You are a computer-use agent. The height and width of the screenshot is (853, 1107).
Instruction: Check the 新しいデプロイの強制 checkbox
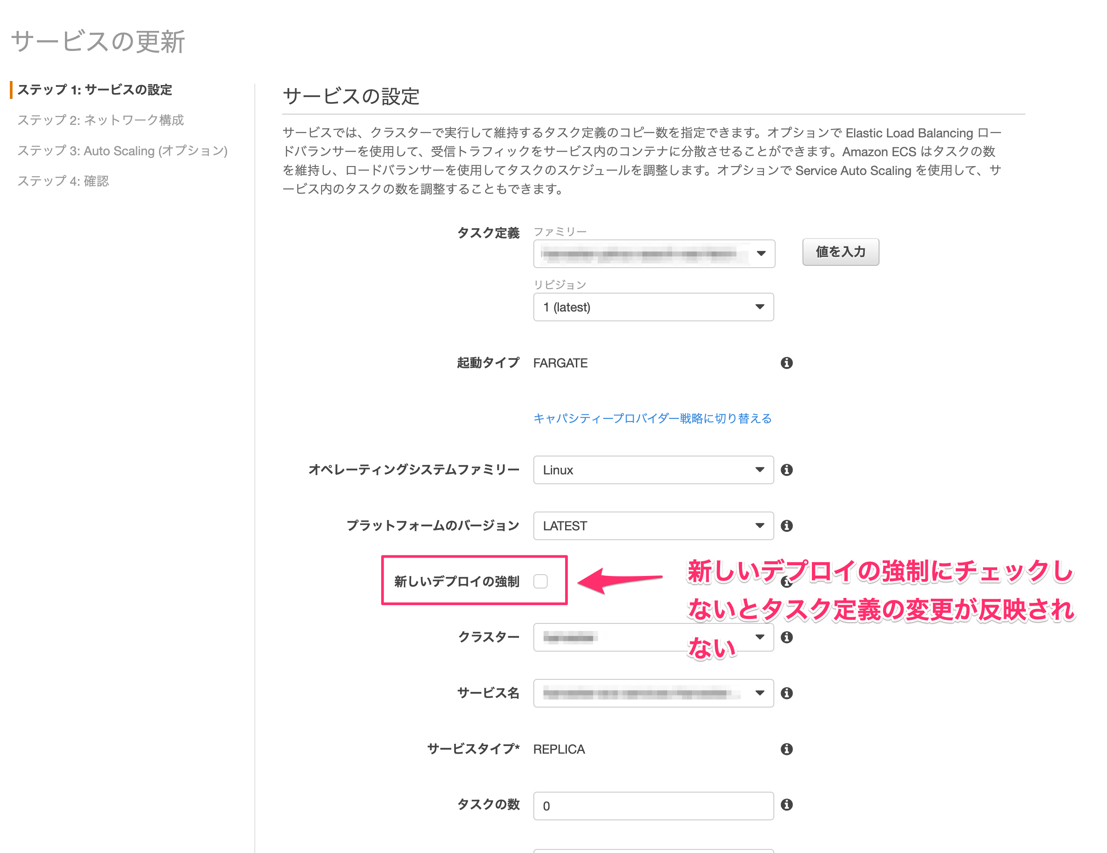(x=541, y=581)
